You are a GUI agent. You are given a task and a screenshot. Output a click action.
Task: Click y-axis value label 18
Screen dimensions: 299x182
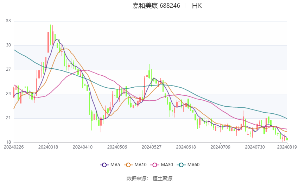(8, 142)
